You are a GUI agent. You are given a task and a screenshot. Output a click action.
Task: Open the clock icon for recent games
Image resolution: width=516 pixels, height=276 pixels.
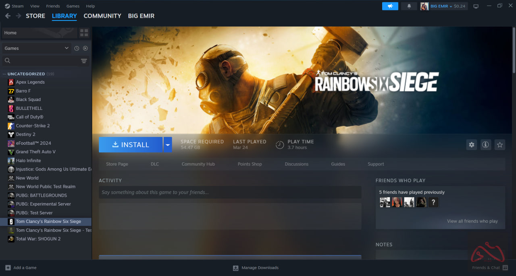point(77,48)
